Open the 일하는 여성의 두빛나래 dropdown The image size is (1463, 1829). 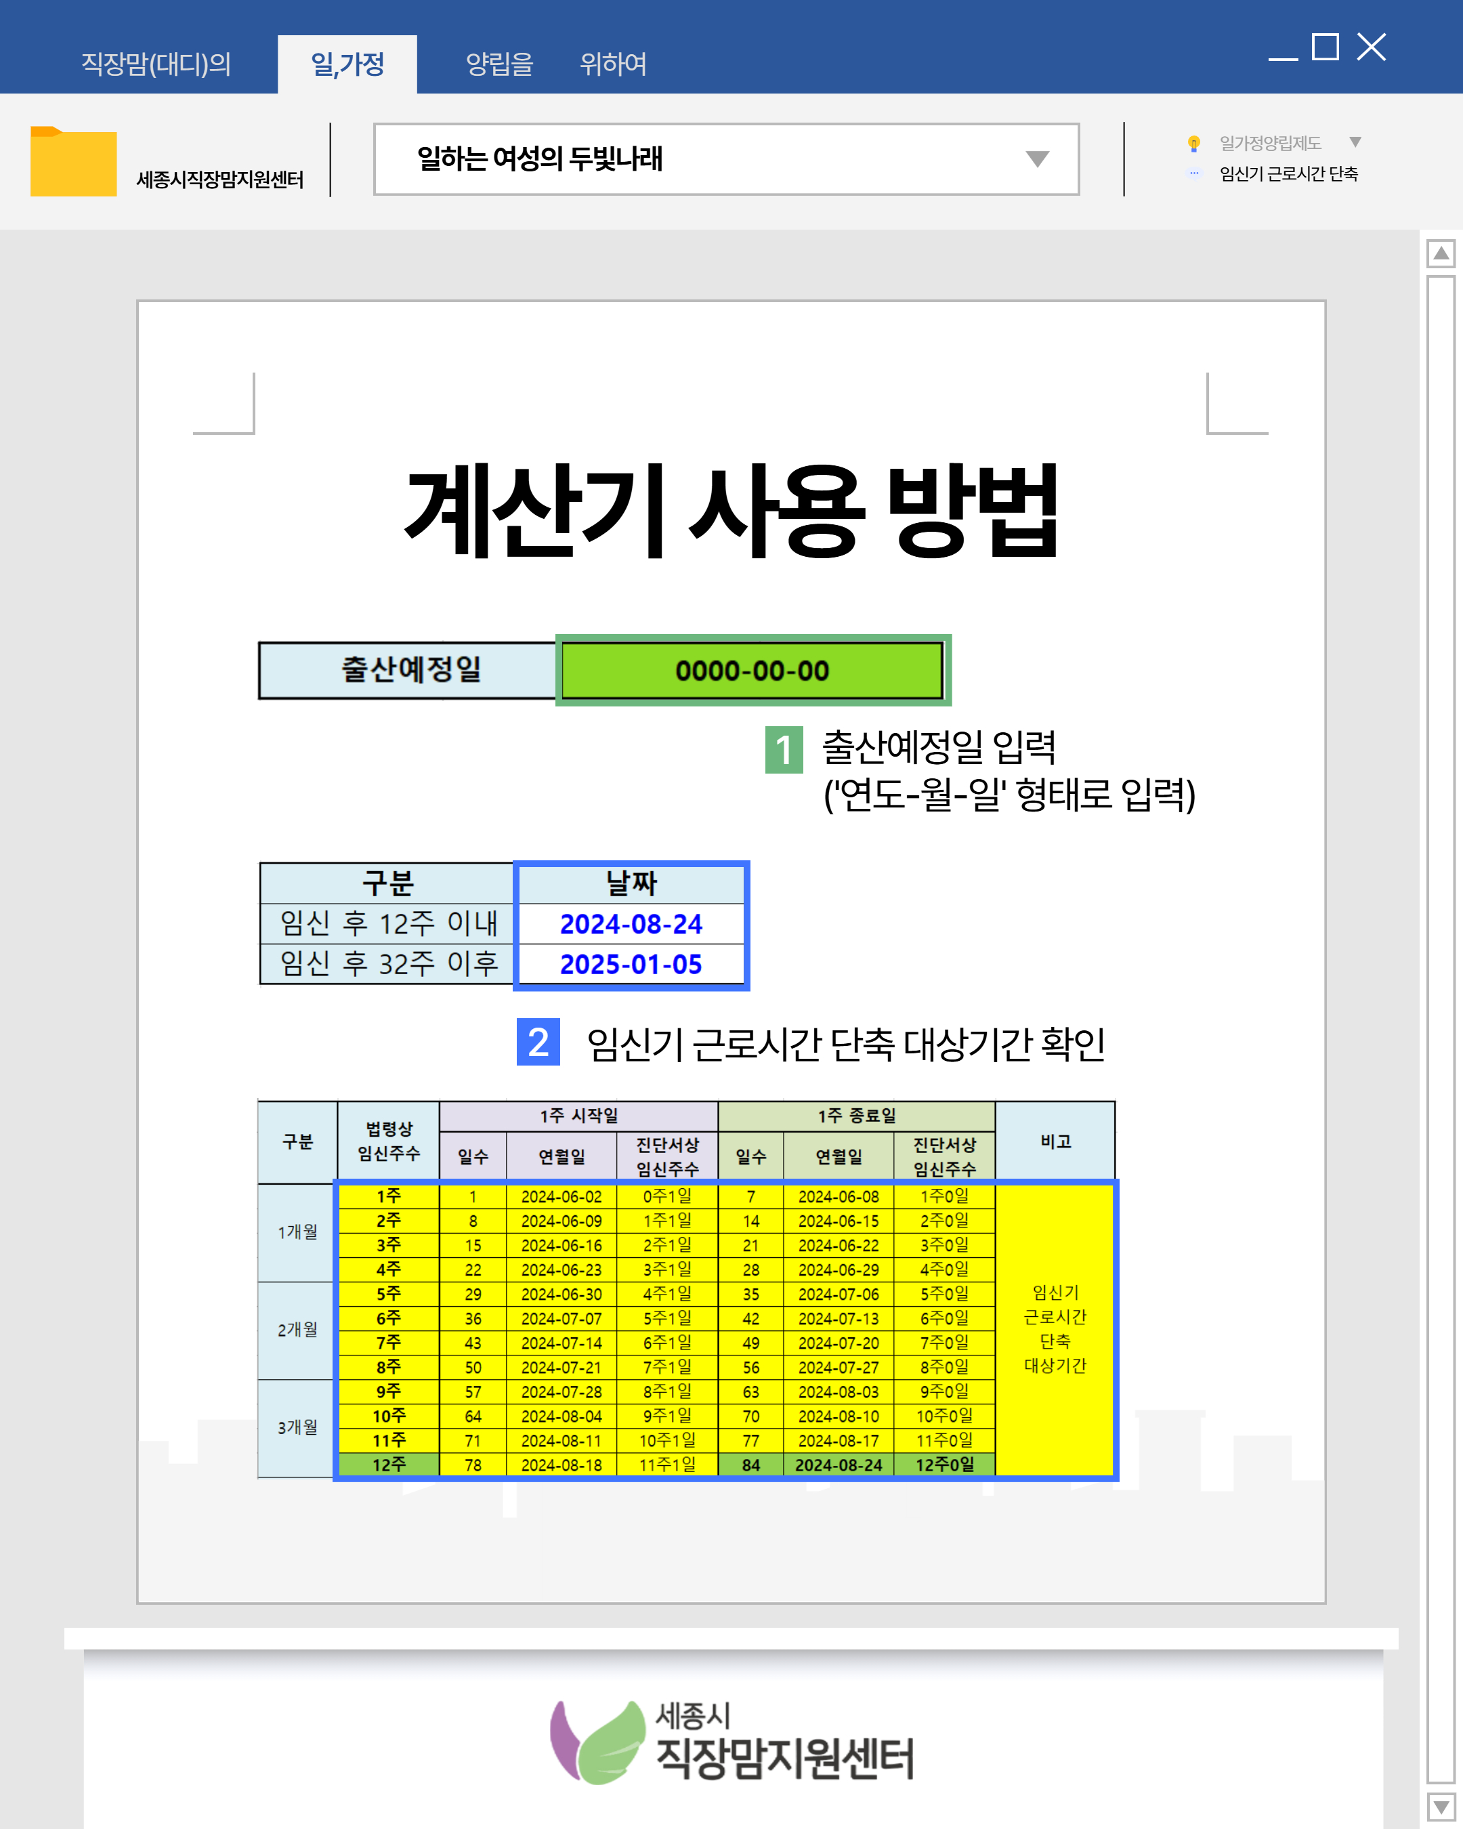point(726,159)
